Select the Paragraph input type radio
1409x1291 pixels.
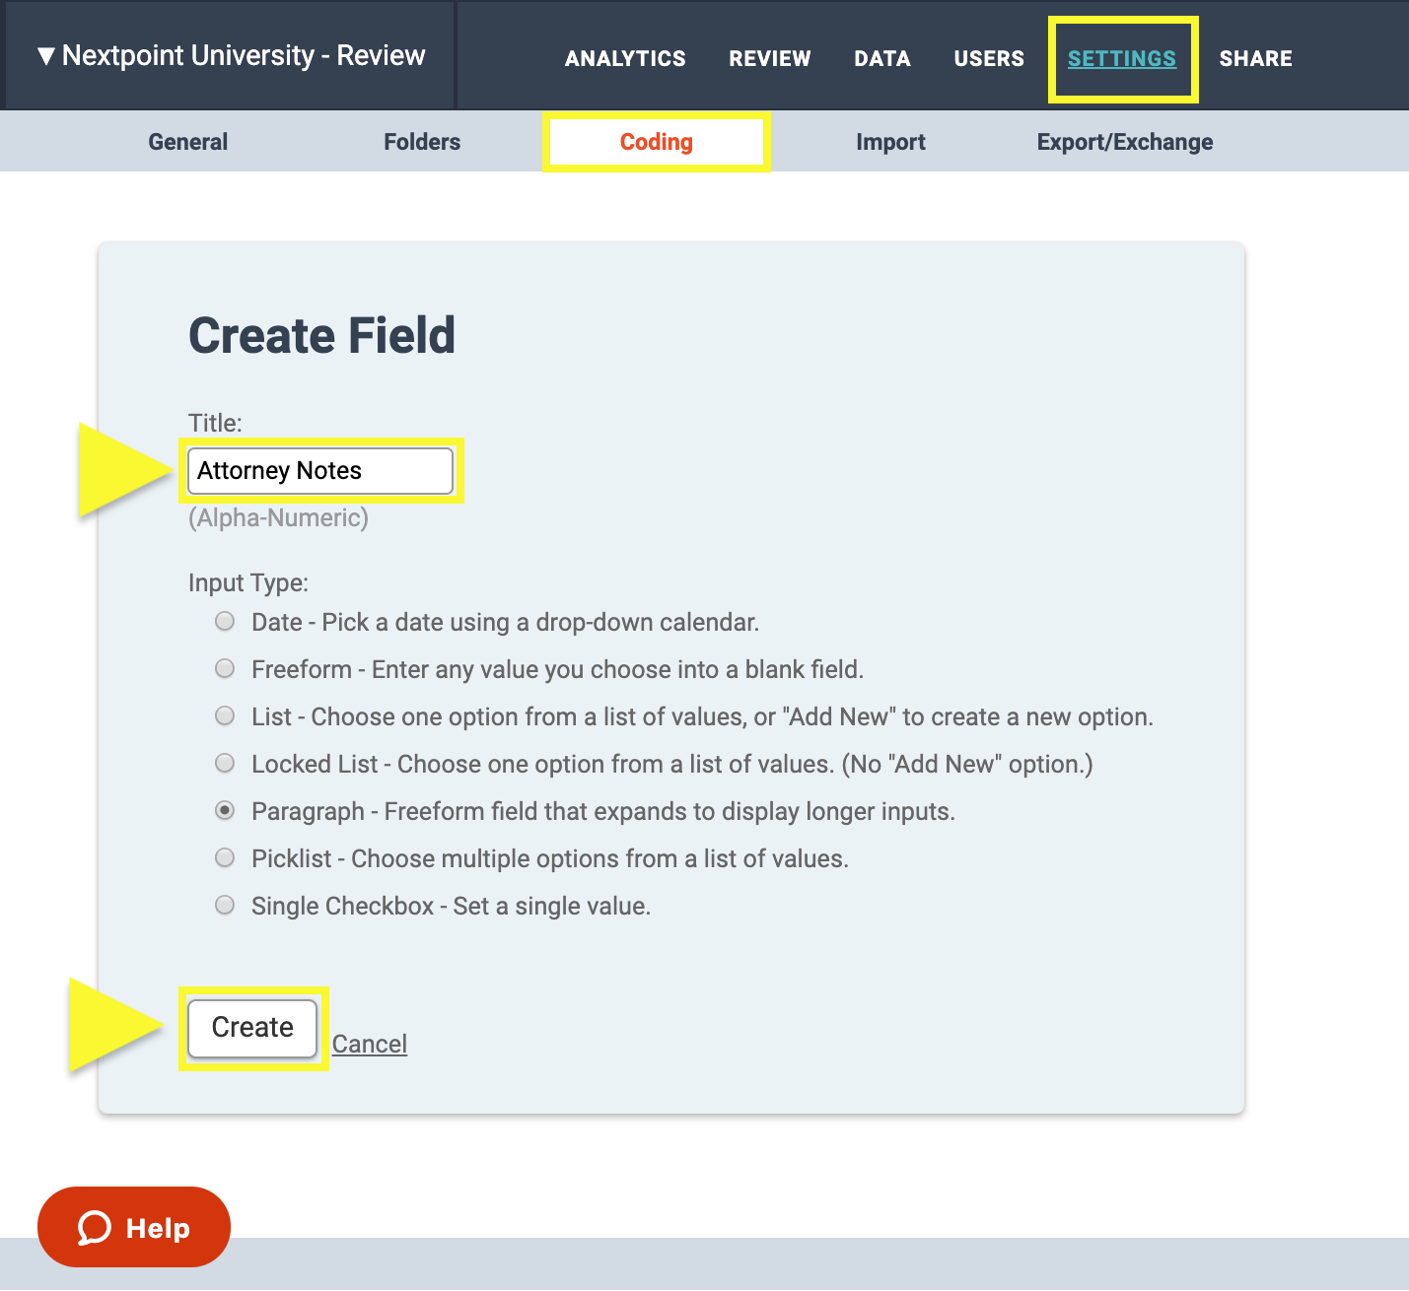point(225,810)
